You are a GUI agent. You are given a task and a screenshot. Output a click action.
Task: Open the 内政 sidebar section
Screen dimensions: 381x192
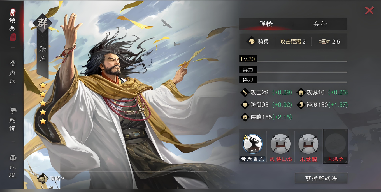12,72
